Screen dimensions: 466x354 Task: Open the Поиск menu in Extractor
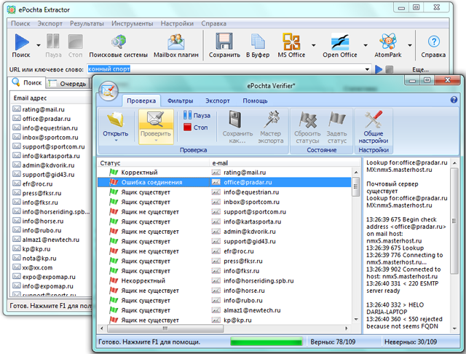tap(20, 23)
